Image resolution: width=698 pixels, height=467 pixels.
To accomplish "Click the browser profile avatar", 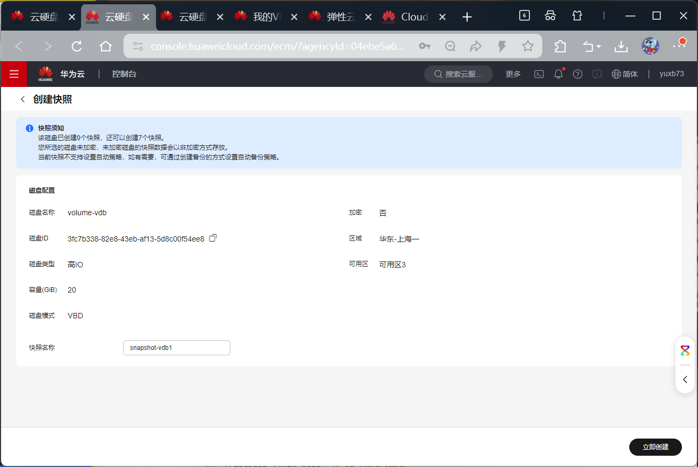I will pyautogui.click(x=650, y=46).
